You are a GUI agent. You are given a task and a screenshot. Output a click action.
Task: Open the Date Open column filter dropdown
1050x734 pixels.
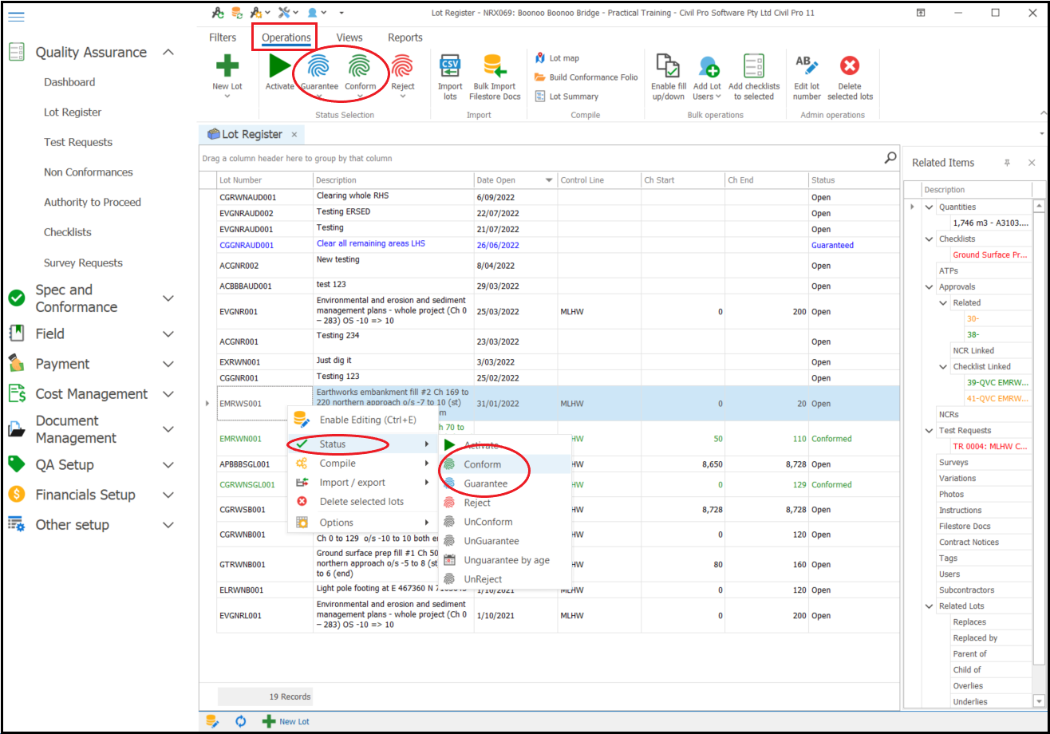tap(549, 180)
